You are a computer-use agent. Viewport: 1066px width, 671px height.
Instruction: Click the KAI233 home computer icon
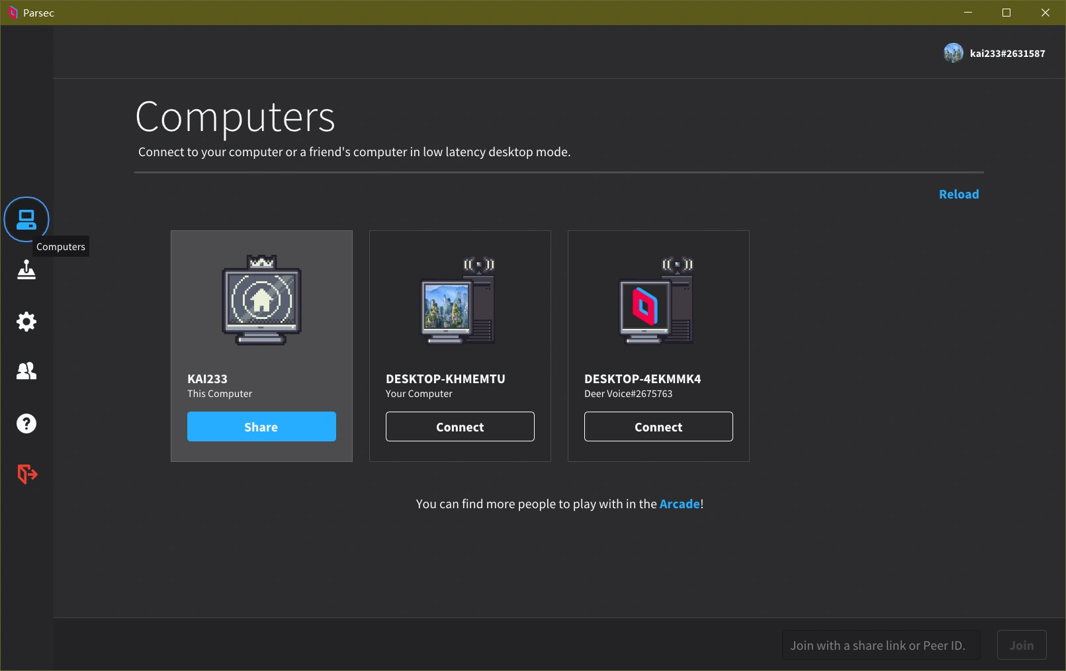point(261,301)
